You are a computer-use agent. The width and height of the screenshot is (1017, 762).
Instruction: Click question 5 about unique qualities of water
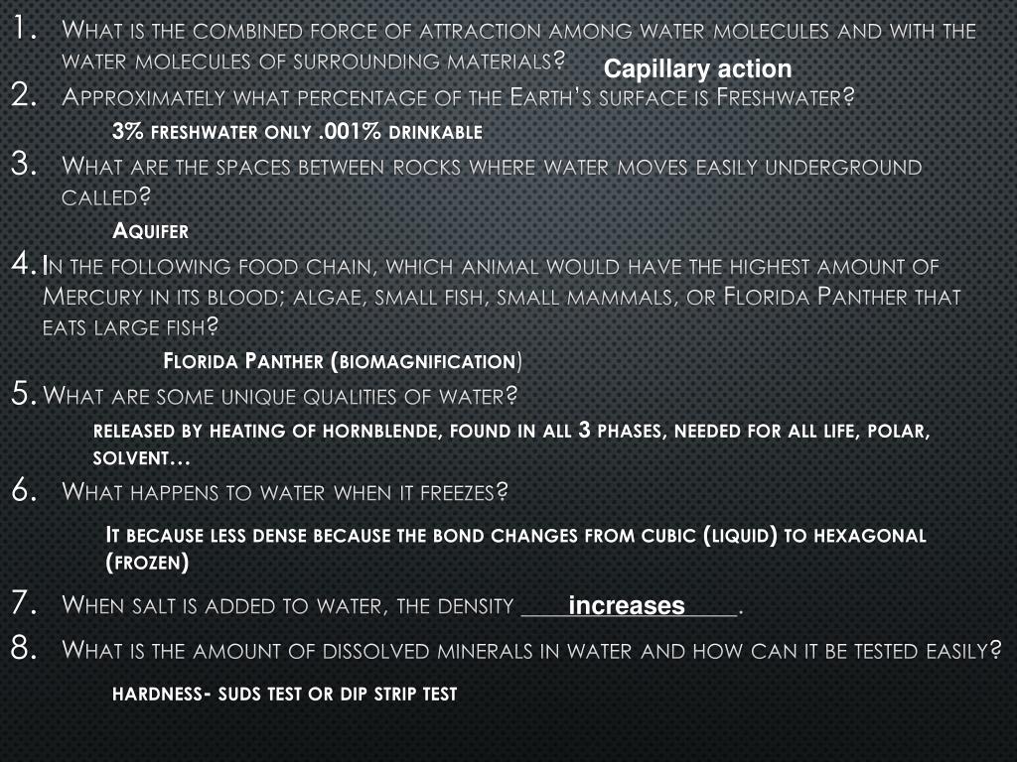coord(280,395)
